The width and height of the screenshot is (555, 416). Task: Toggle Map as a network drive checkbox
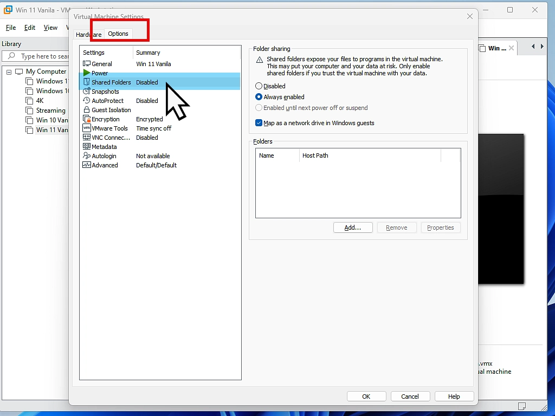259,123
